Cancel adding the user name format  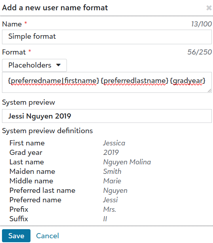point(48,236)
